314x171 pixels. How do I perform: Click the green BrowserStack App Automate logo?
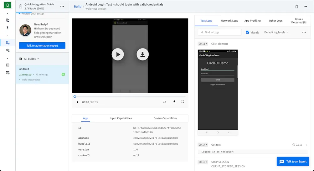point(8,5)
